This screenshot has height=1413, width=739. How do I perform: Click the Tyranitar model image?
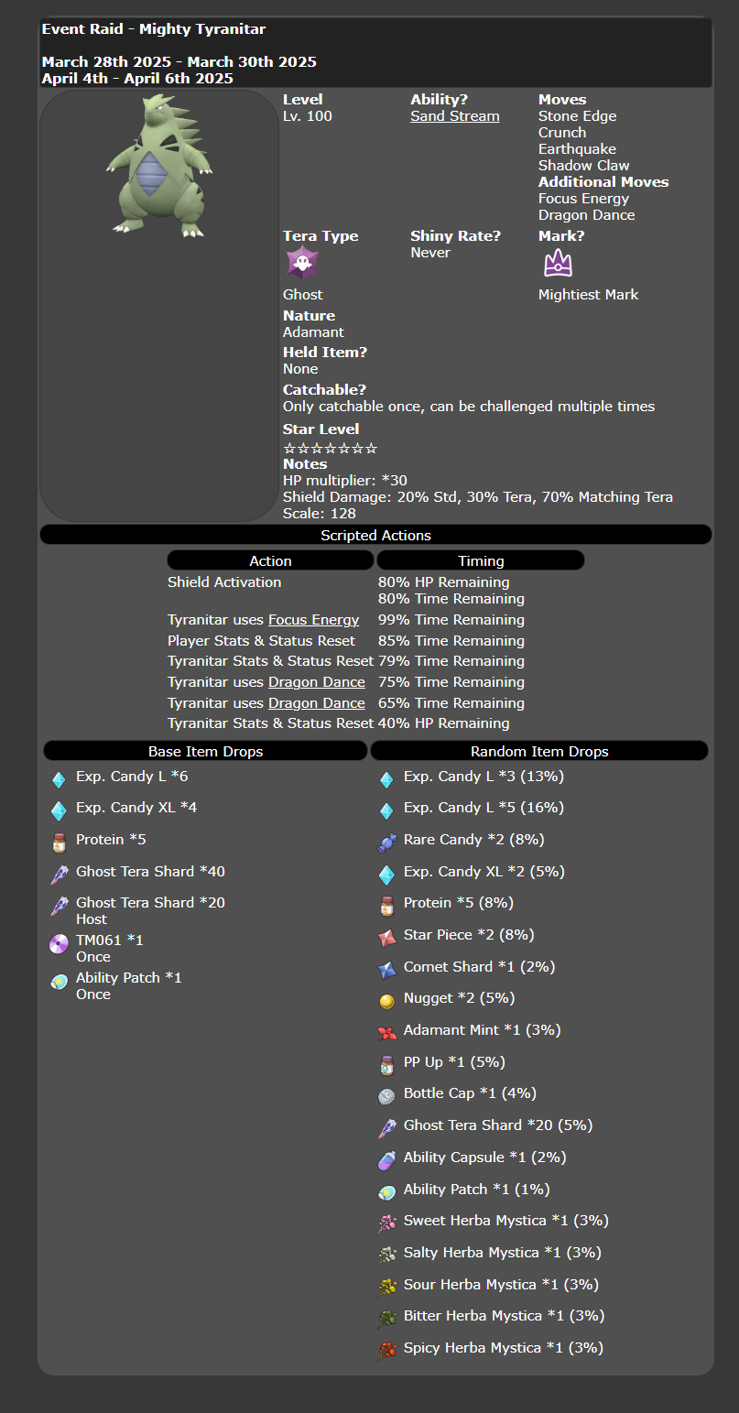coord(159,168)
